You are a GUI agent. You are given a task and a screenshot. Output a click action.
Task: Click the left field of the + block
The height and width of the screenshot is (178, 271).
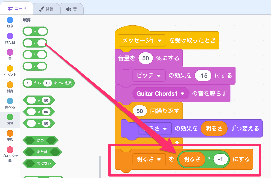[x=28, y=31]
